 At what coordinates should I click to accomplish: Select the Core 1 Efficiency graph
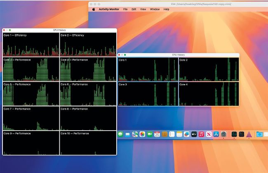coord(31,44)
